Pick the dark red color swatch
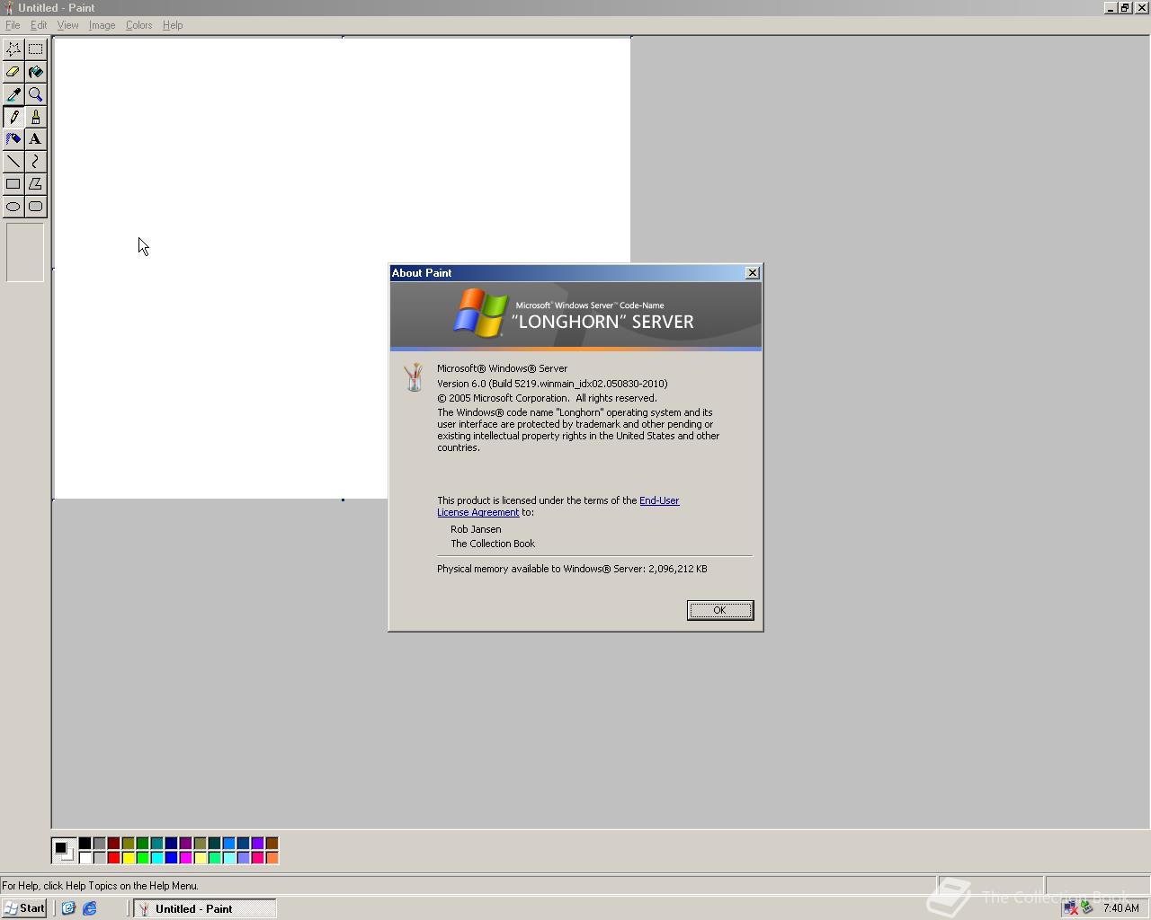Image resolution: width=1151 pixels, height=920 pixels. pos(113,843)
